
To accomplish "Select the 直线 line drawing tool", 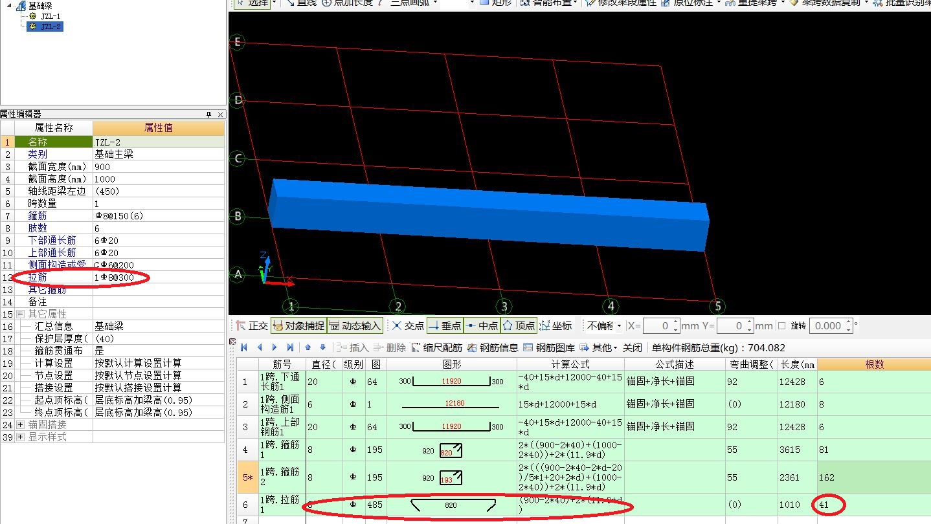I will click(303, 3).
